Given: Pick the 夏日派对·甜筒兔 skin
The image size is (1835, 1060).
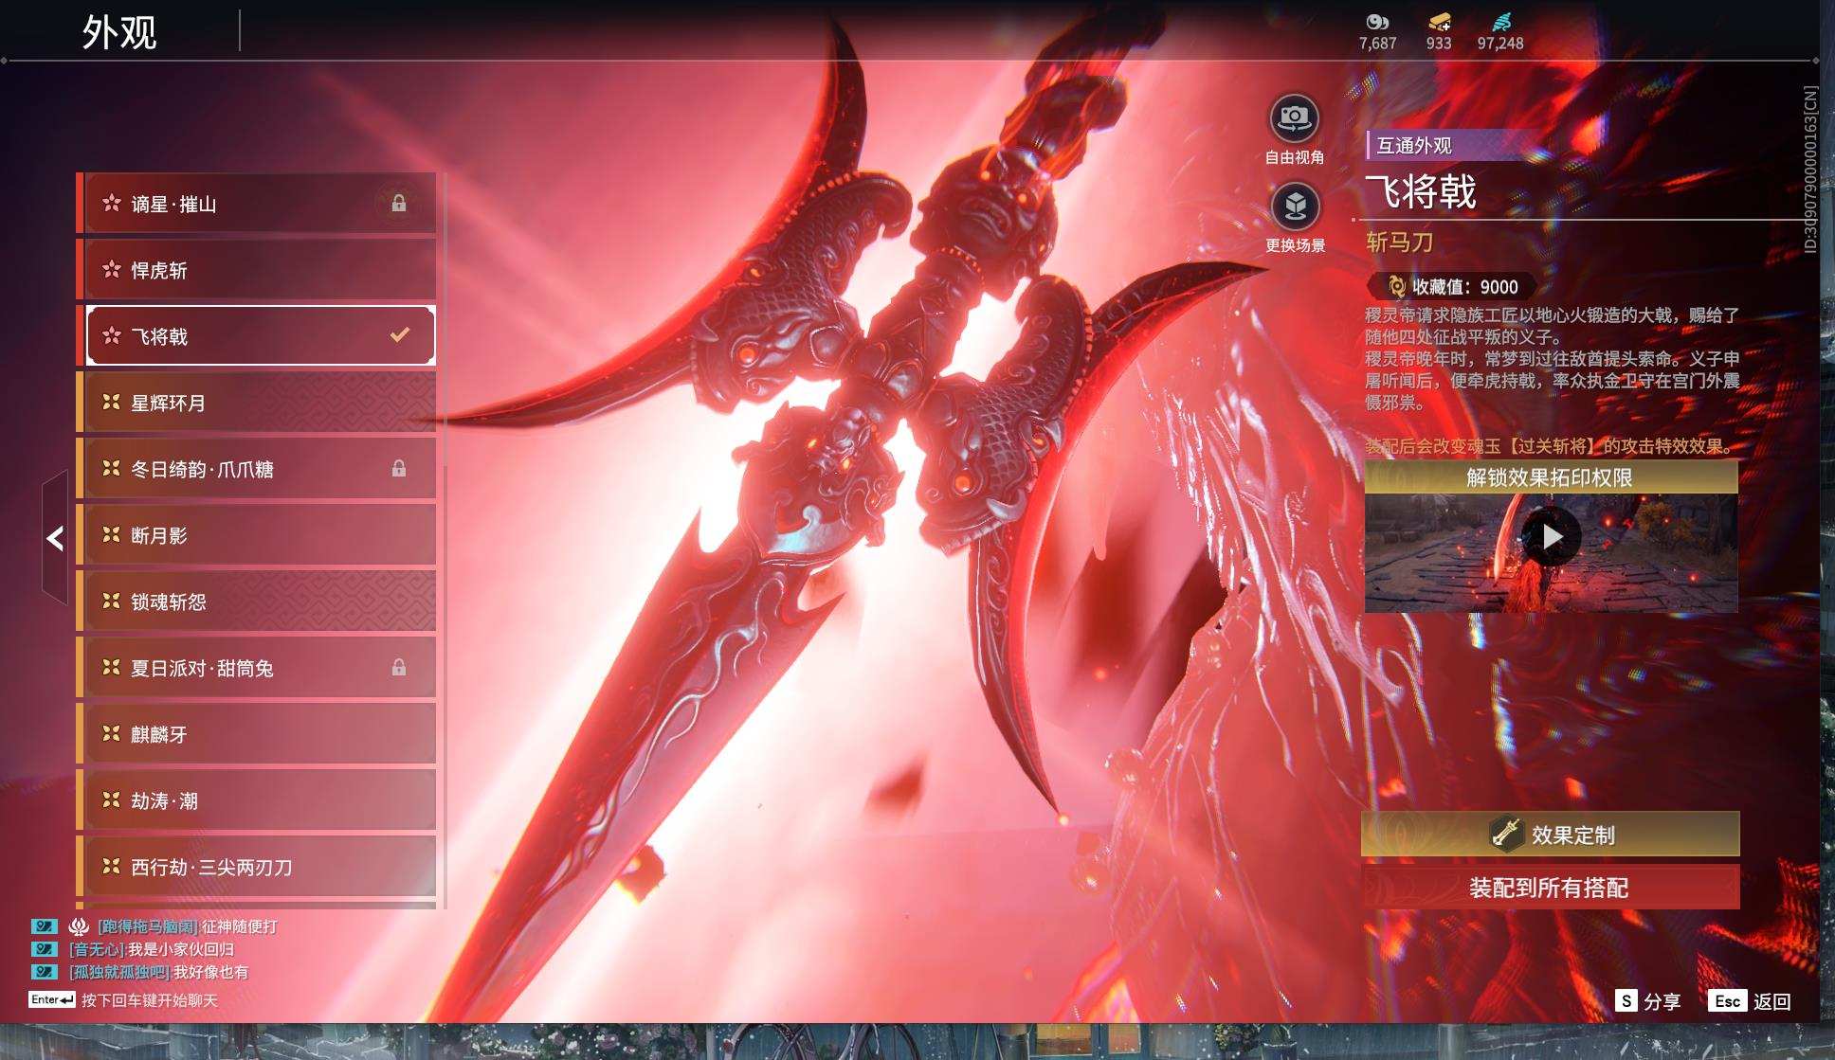Looking at the screenshot, I should pos(256,668).
